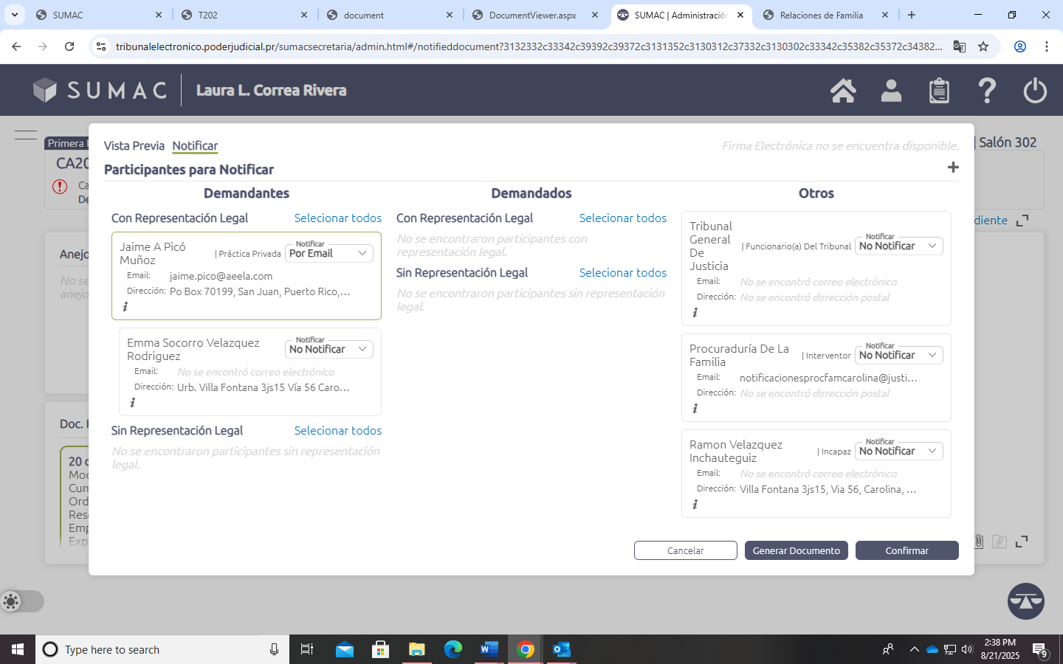Click the plus icon to add participant
Viewport: 1063px width, 664px height.
953,167
